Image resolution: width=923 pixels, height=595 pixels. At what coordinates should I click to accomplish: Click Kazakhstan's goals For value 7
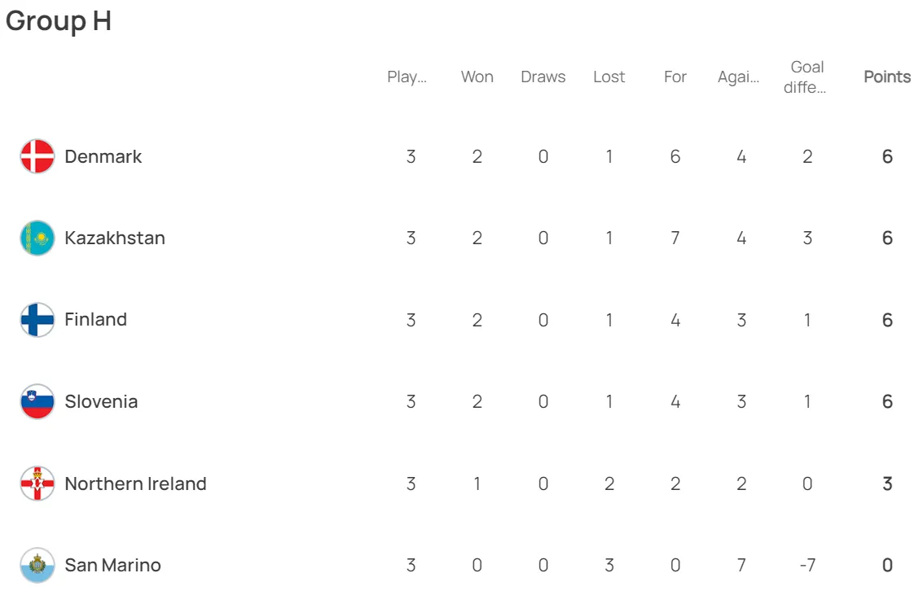(675, 238)
